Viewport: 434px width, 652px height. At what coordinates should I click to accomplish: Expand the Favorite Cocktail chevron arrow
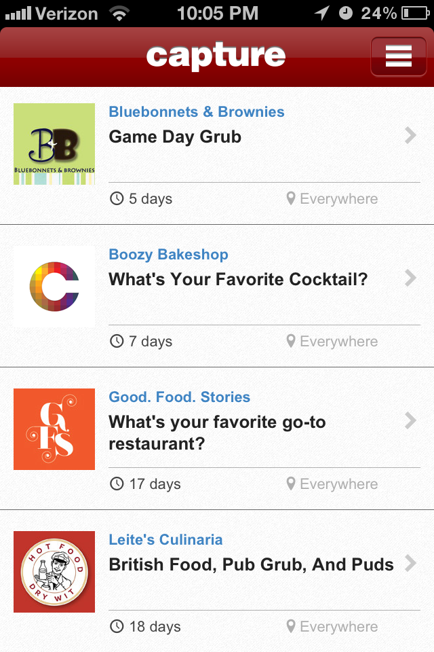[410, 278]
